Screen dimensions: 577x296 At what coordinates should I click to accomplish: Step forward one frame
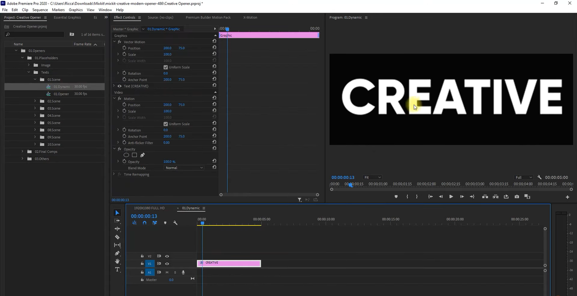[462, 196]
